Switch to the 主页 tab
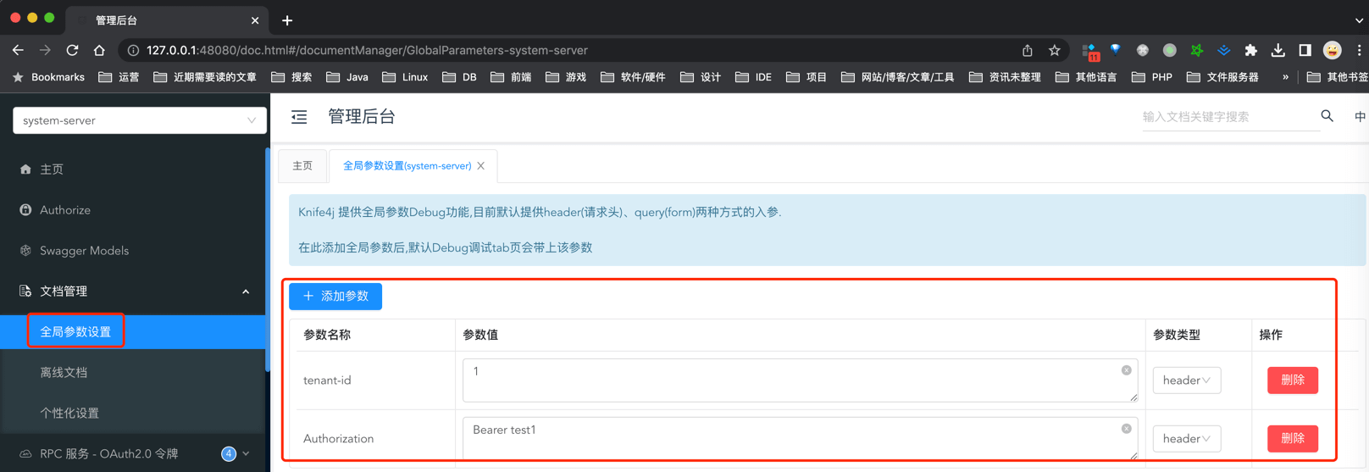The width and height of the screenshot is (1369, 472). click(302, 166)
